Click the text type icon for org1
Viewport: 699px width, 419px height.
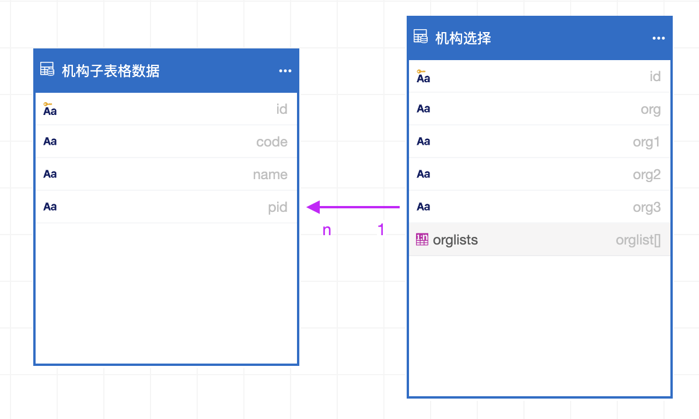click(x=423, y=142)
